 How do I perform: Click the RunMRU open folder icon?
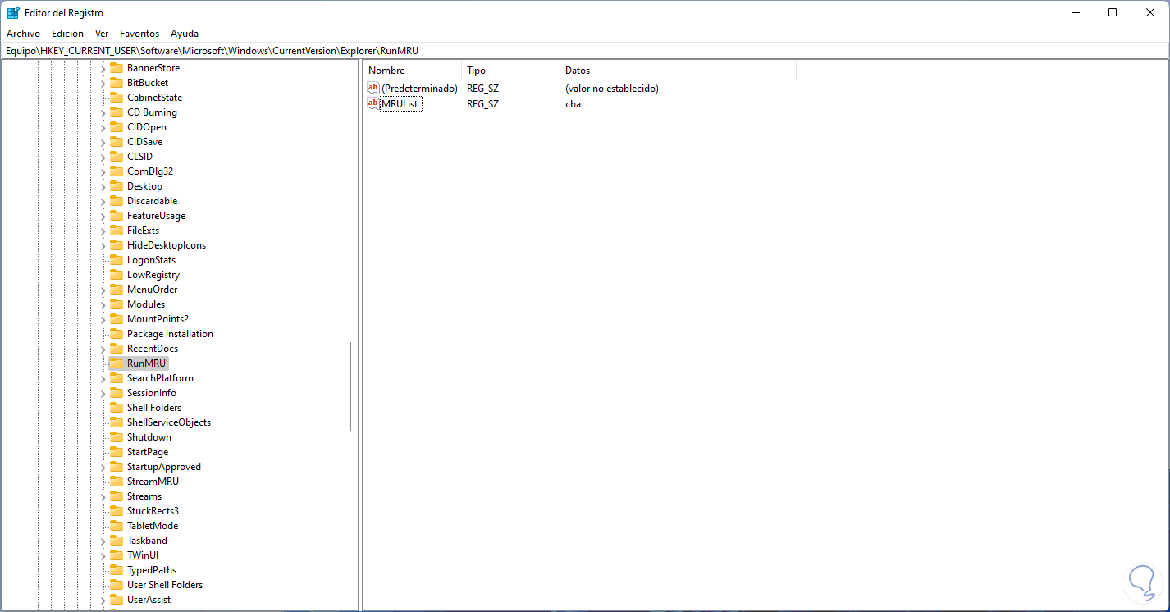tap(116, 363)
